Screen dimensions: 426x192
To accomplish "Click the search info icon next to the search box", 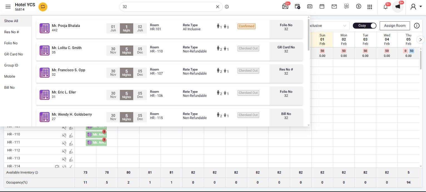I will click(227, 7).
